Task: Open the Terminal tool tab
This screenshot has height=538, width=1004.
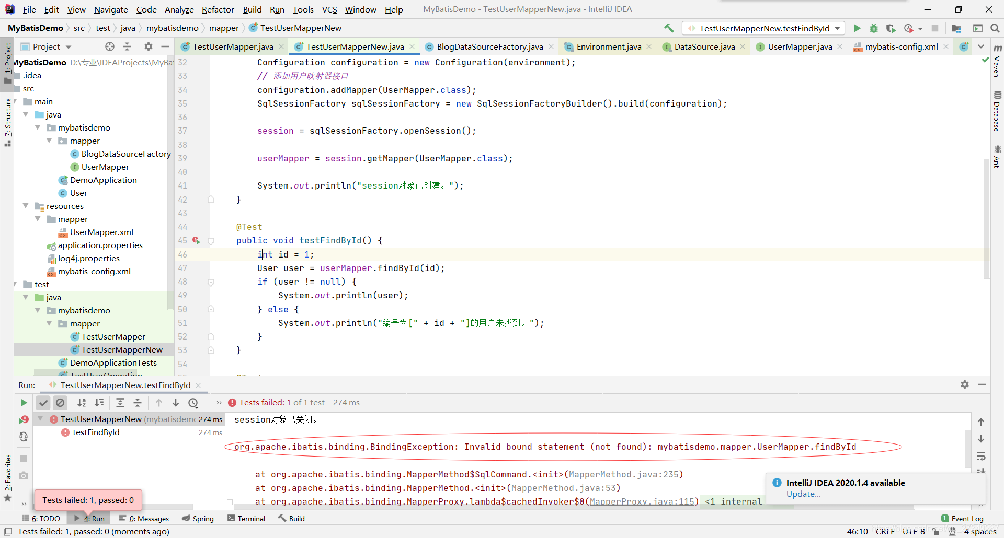Action: [246, 518]
